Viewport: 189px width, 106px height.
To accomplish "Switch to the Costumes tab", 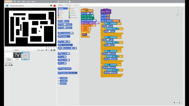I will tap(68, 5).
